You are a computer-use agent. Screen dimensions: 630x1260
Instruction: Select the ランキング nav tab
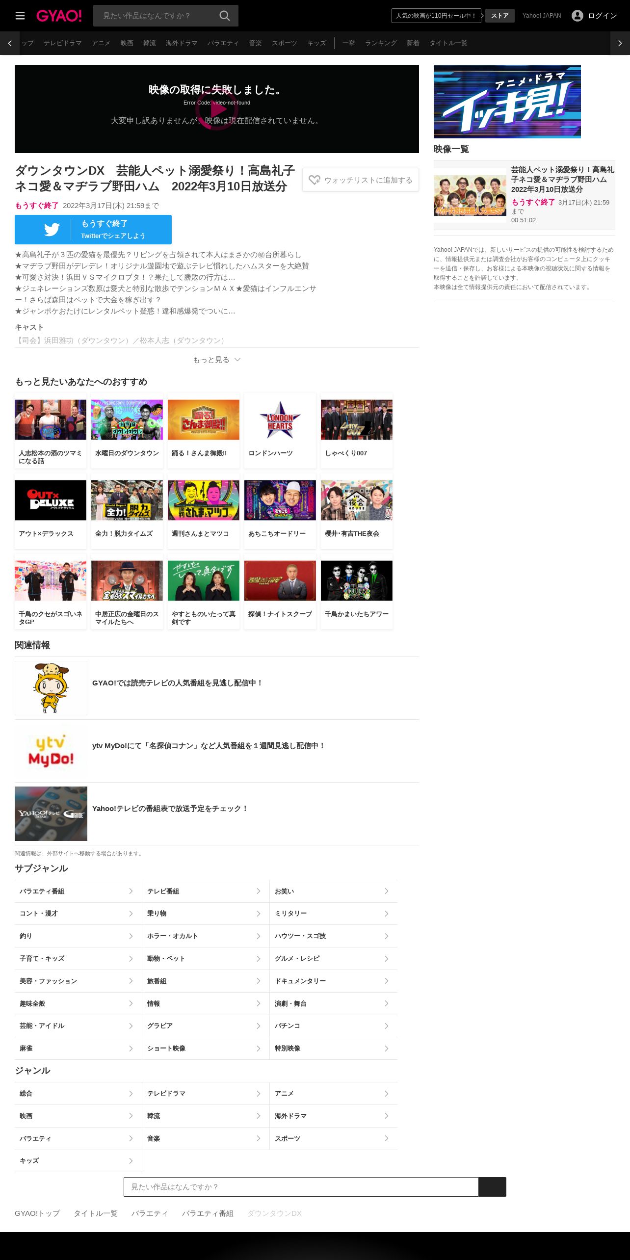point(381,43)
